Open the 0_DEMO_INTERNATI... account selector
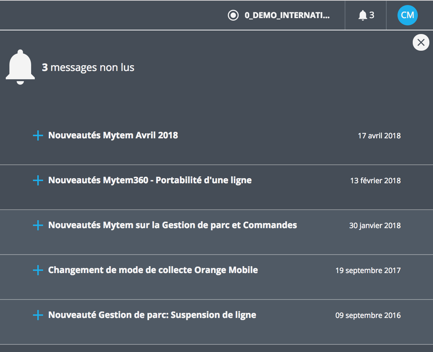This screenshot has width=433, height=352. pos(279,15)
